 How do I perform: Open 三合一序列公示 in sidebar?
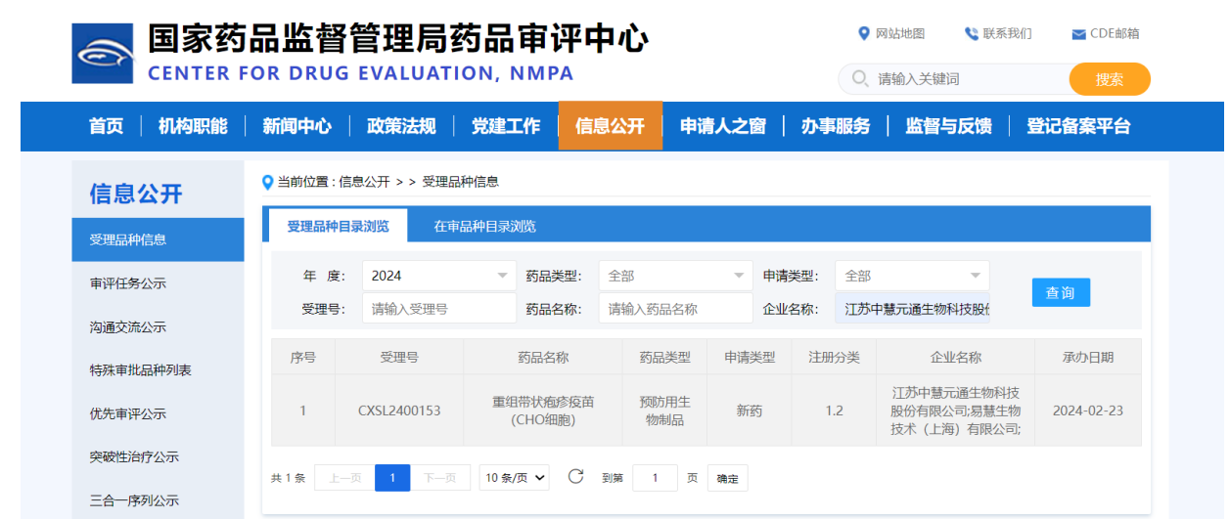click(x=158, y=500)
